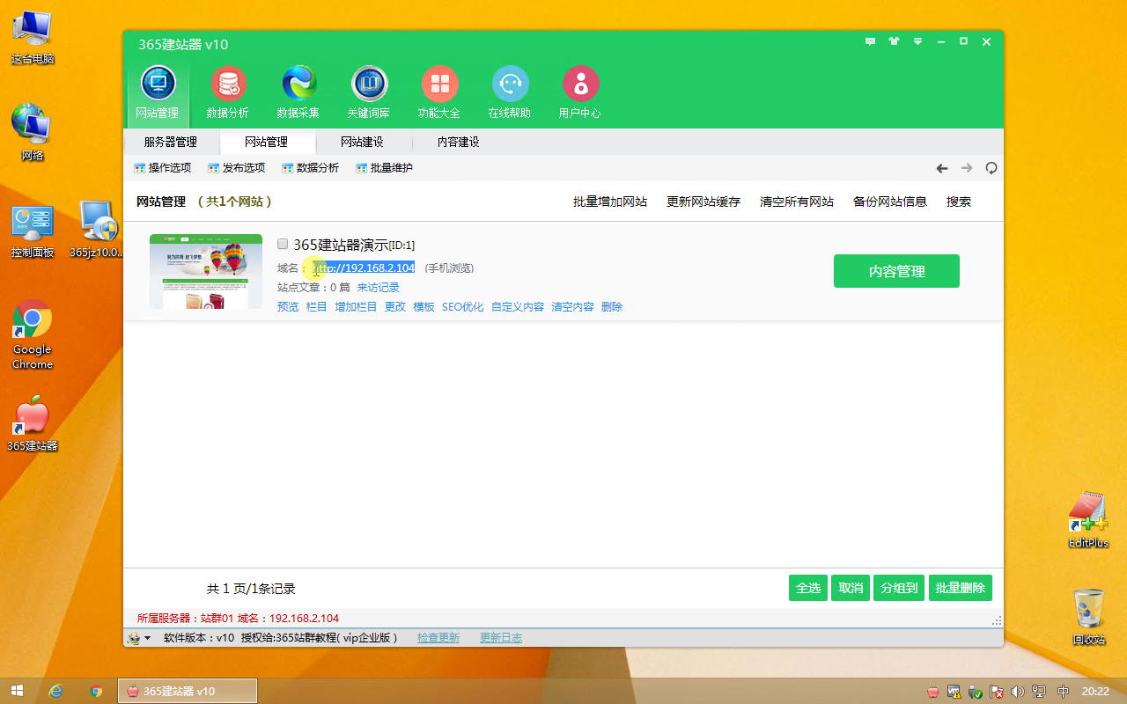Click the 删除 link for the site

coord(612,307)
